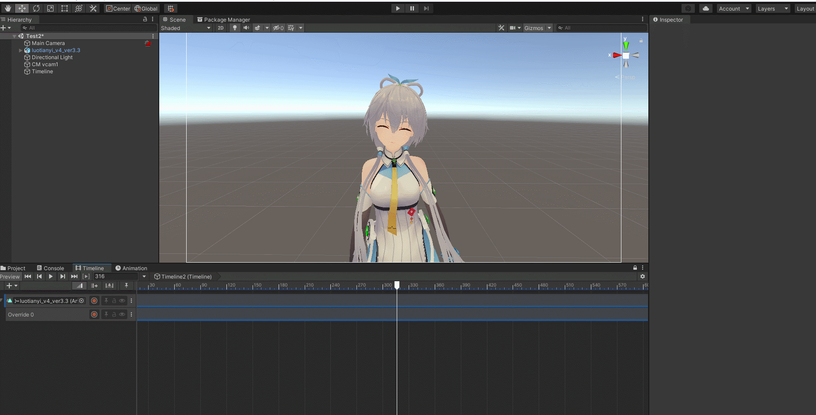
Task: Open the Shaded draw mode dropdown
Action: [x=186, y=28]
